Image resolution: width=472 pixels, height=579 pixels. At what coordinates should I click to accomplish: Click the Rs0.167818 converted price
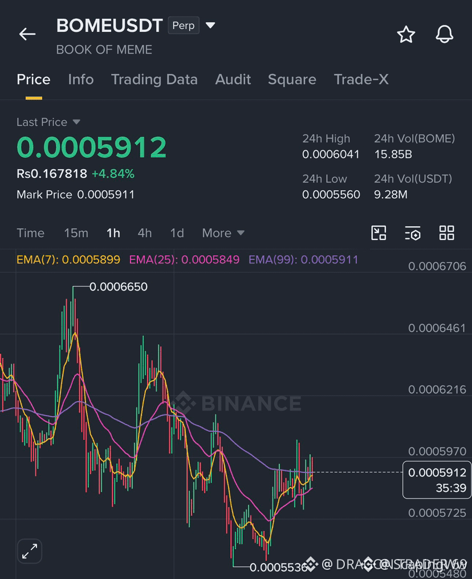[52, 174]
